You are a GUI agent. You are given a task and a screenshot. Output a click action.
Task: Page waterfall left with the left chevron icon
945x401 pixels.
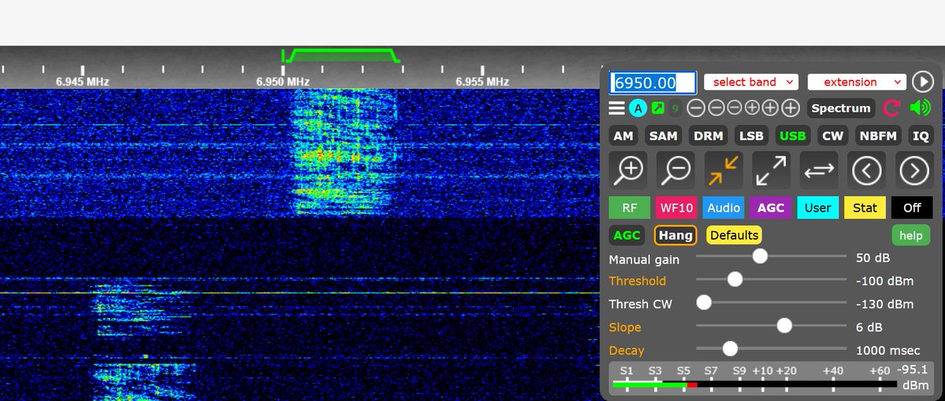[x=866, y=169]
